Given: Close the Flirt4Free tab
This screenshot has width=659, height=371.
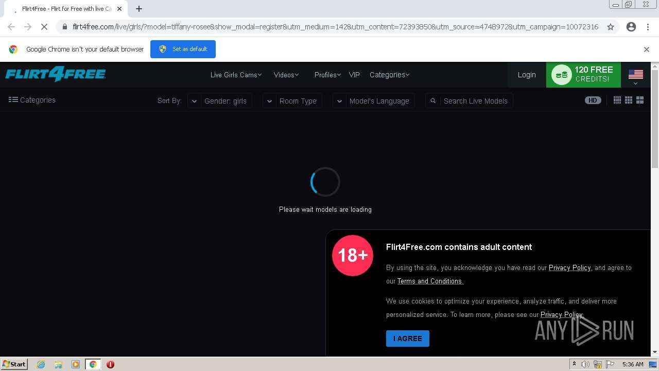Looking at the screenshot, I should 119,9.
